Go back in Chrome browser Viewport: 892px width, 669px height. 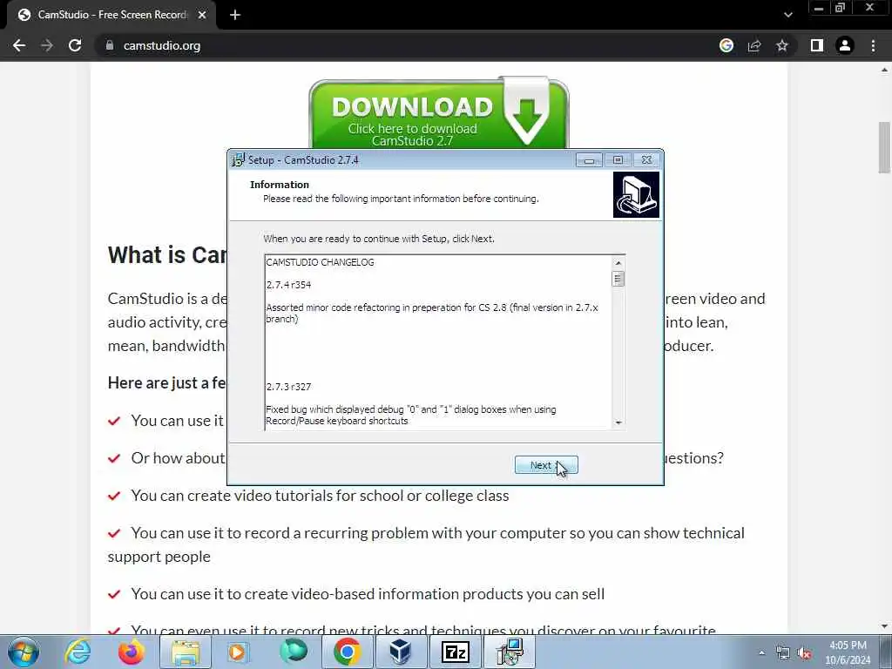point(19,45)
